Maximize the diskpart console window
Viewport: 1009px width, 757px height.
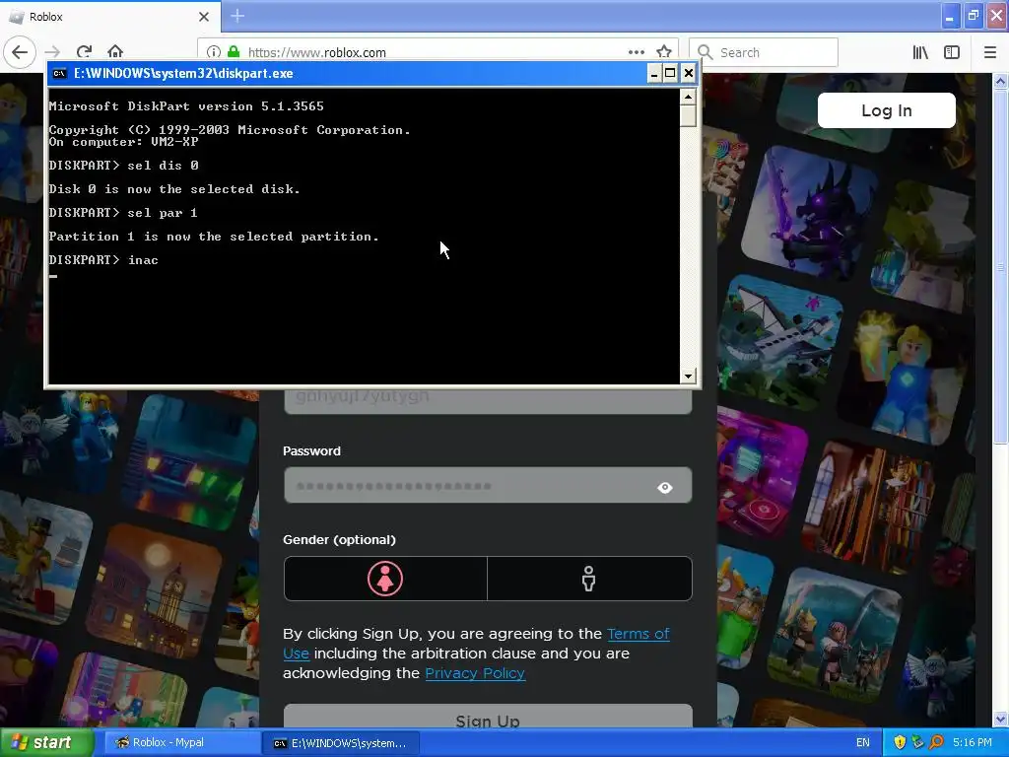tap(670, 73)
